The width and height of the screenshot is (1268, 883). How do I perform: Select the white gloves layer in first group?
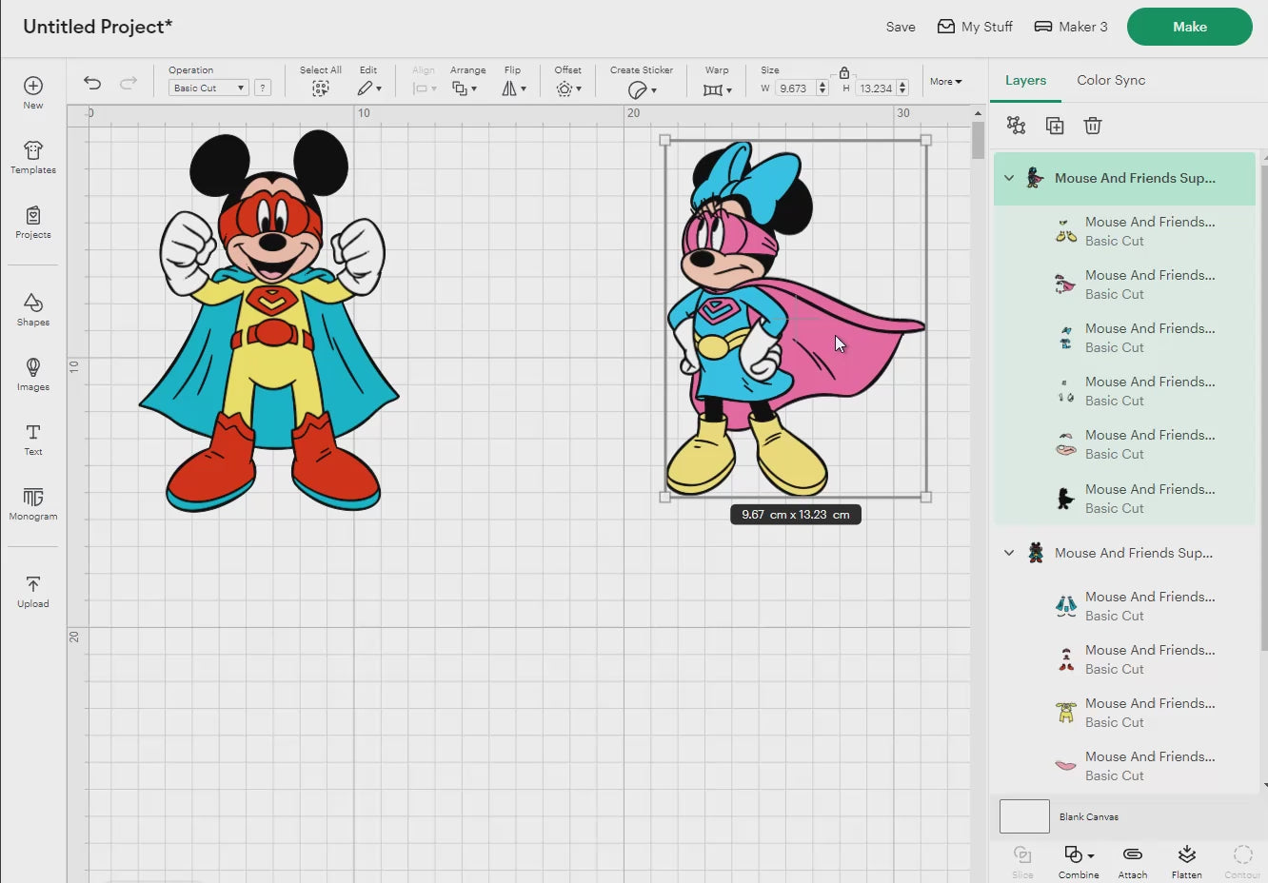point(1124,391)
